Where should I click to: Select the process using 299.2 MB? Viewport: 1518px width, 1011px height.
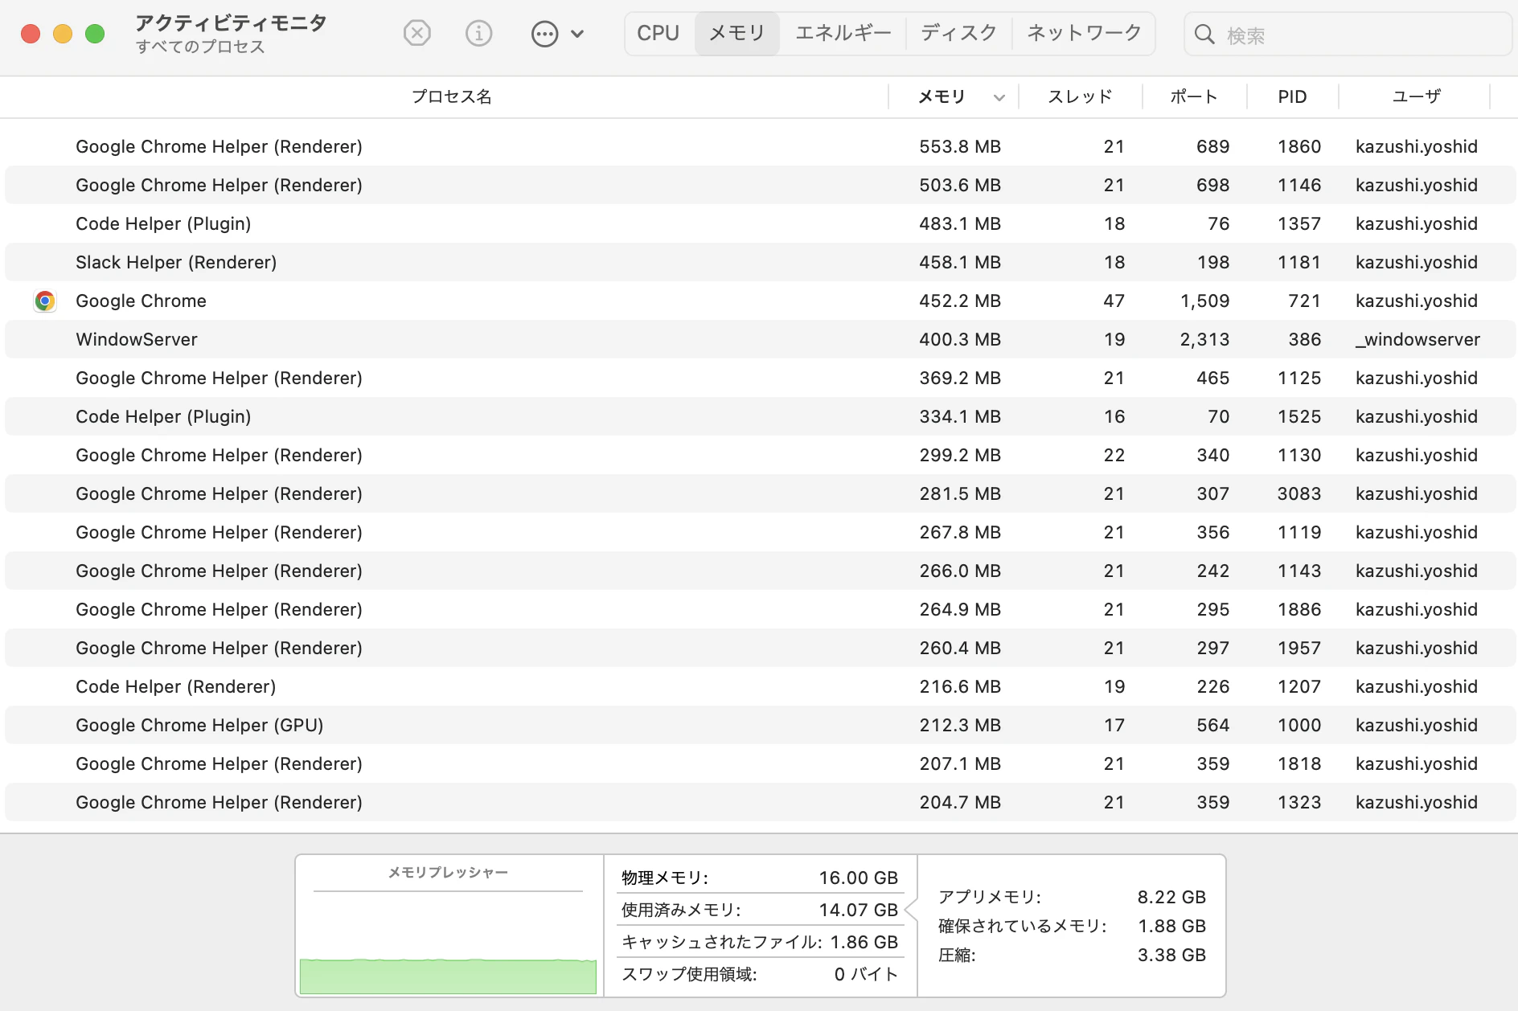(761, 455)
